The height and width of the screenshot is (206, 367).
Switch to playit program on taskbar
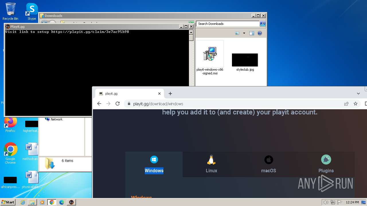(71, 202)
